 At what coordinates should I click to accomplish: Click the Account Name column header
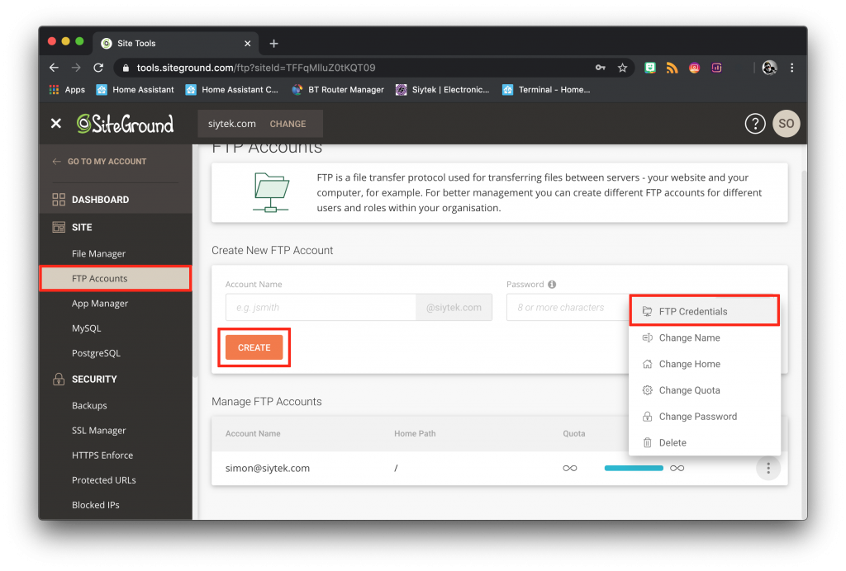(x=253, y=434)
